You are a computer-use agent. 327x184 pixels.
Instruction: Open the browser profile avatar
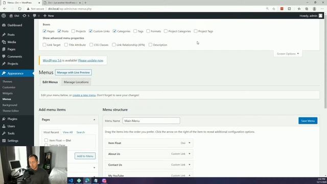(314, 9)
